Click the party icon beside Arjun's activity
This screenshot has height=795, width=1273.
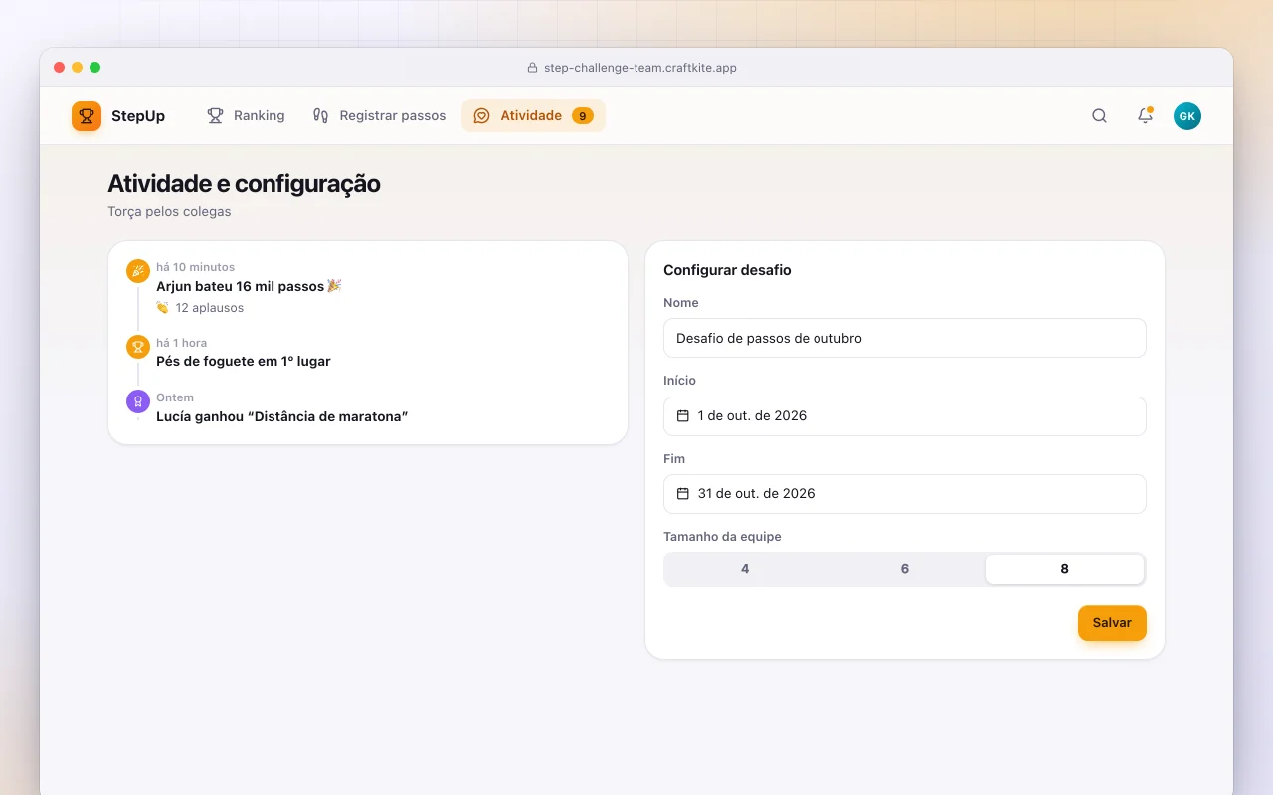pos(138,271)
